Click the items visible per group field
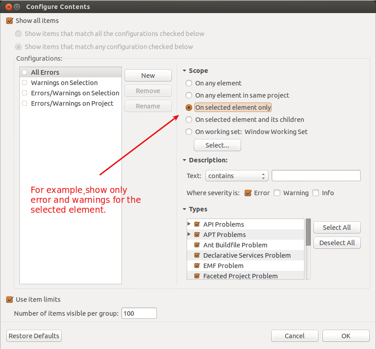This screenshot has height=349, width=376. pyautogui.click(x=139, y=313)
